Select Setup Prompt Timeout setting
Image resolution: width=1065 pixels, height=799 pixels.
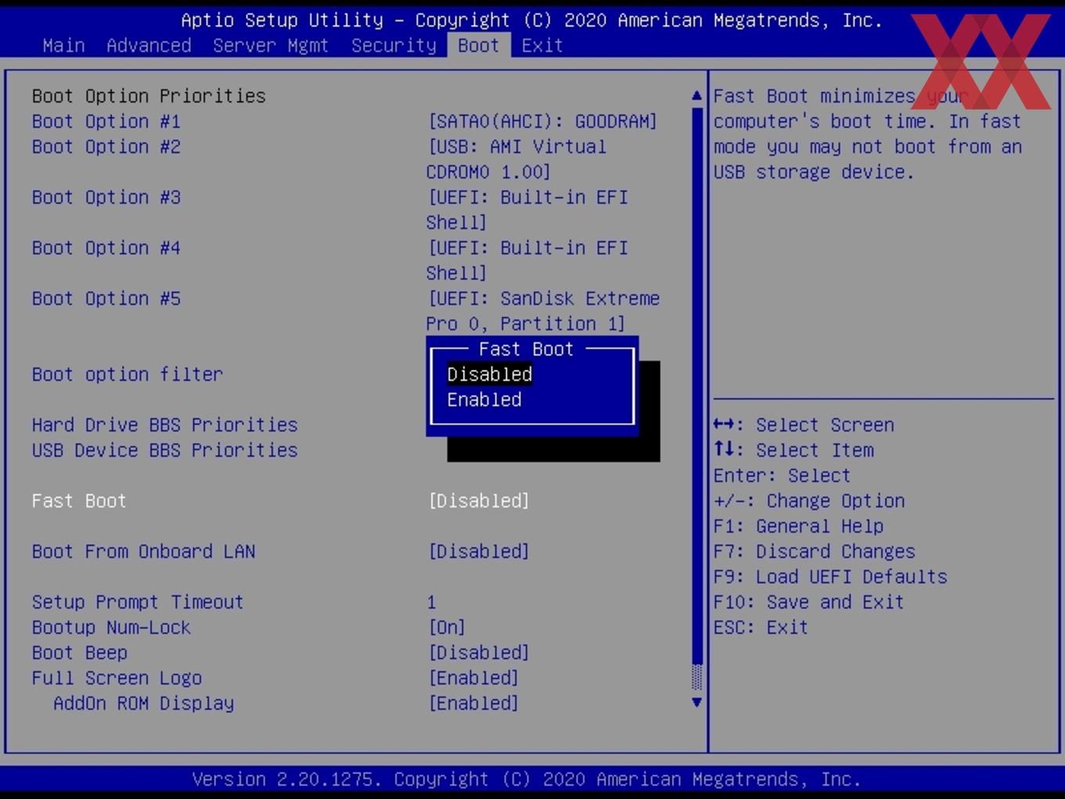click(138, 602)
